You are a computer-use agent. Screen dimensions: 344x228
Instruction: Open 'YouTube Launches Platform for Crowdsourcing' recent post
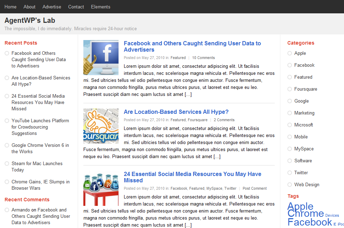[x=40, y=127]
